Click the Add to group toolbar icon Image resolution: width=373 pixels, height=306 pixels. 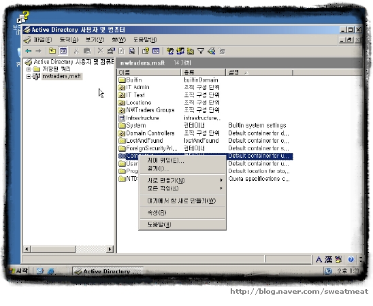tap(222, 51)
